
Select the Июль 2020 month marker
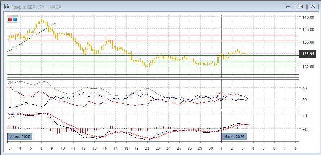[x=234, y=137]
